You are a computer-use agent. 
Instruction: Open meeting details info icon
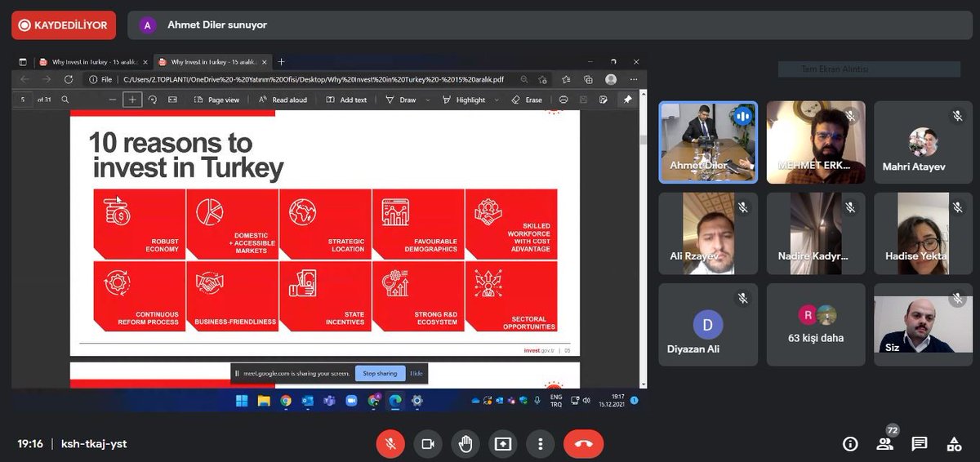pyautogui.click(x=850, y=444)
